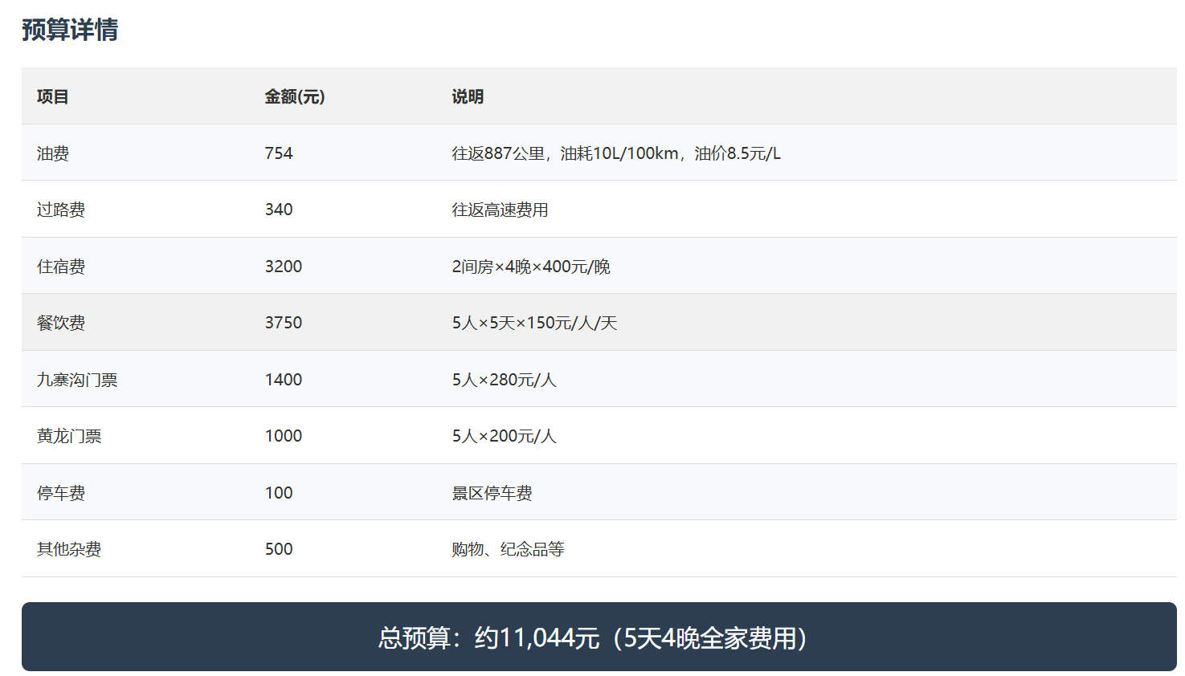1185x676 pixels.
Task: Select the 金额(元) column header
Action: [x=295, y=96]
